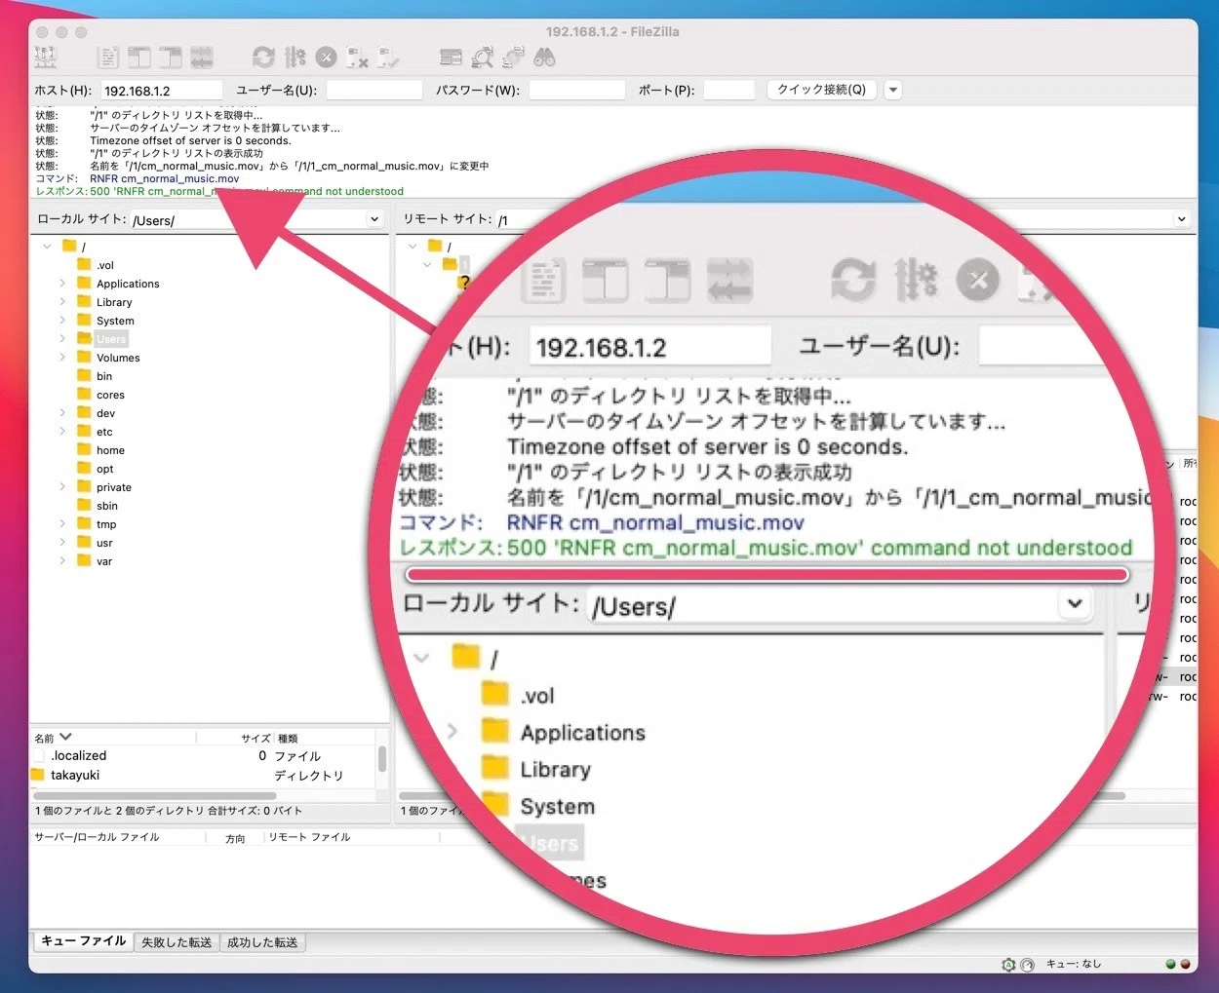Select the bin folder in the local tree
The width and height of the screenshot is (1219, 993).
104,376
